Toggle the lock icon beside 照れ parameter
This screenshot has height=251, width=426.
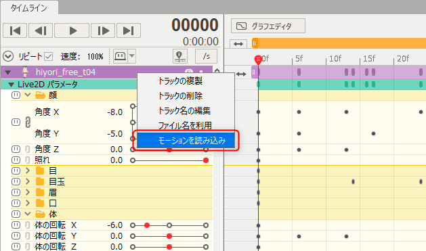tap(28, 160)
